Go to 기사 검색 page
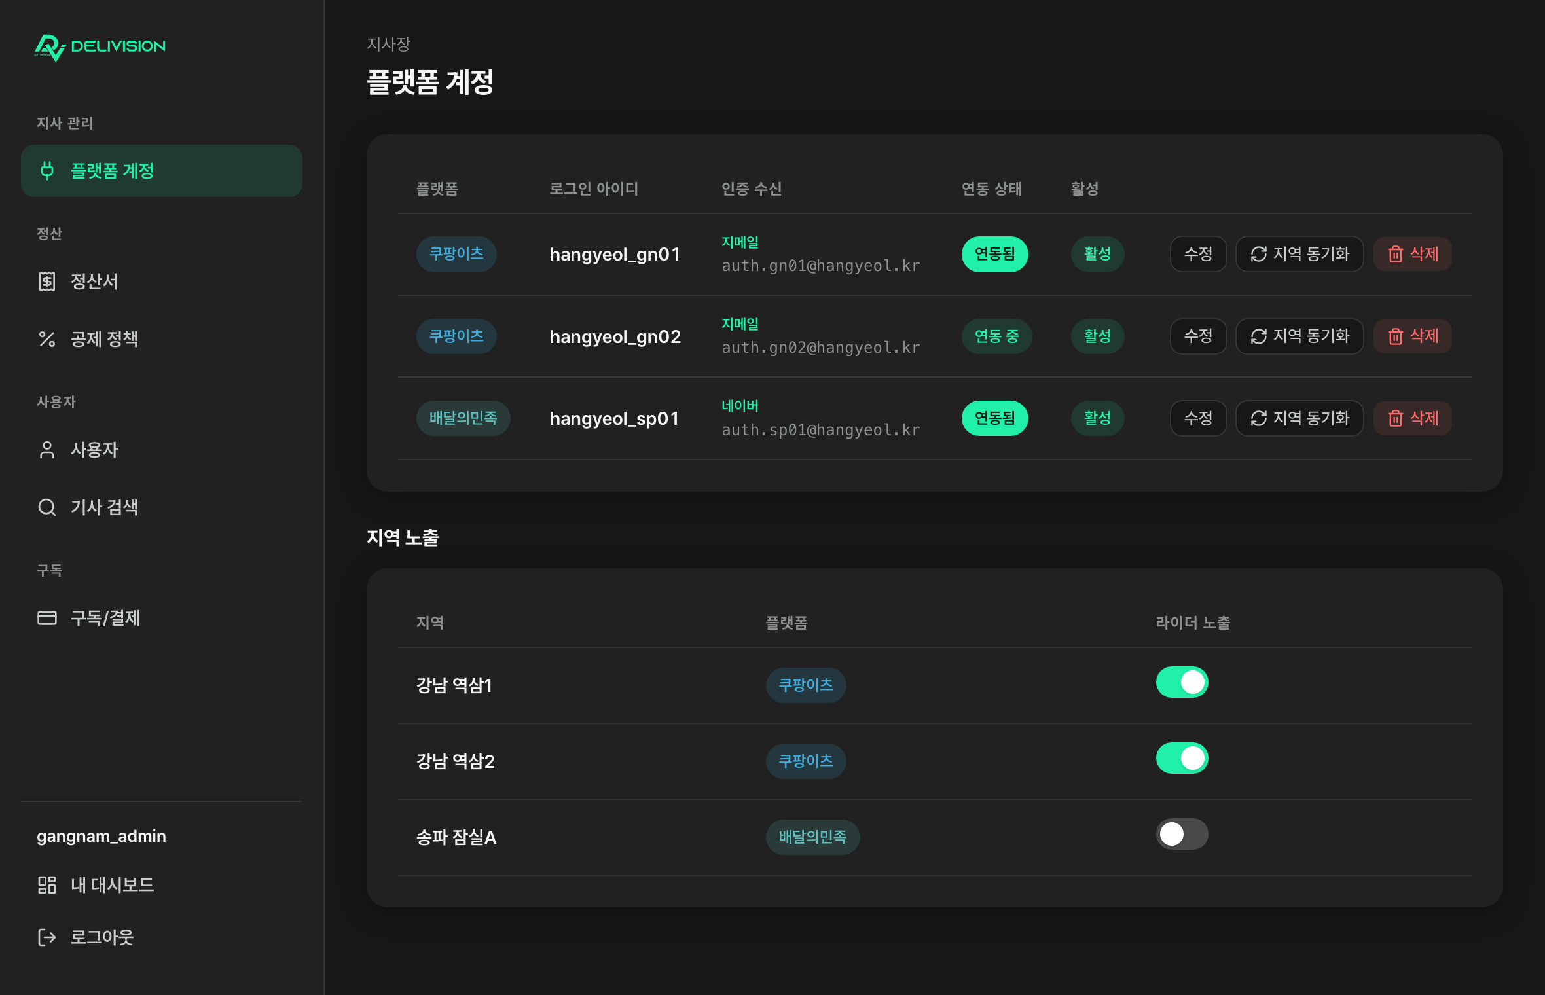The image size is (1545, 995). coord(162,507)
